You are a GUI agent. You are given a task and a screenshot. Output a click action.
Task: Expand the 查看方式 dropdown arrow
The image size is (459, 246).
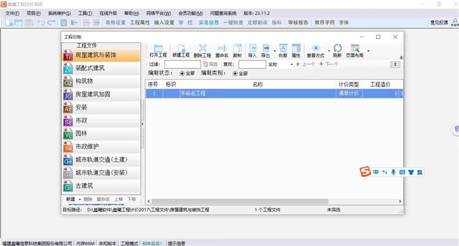coord(329,50)
